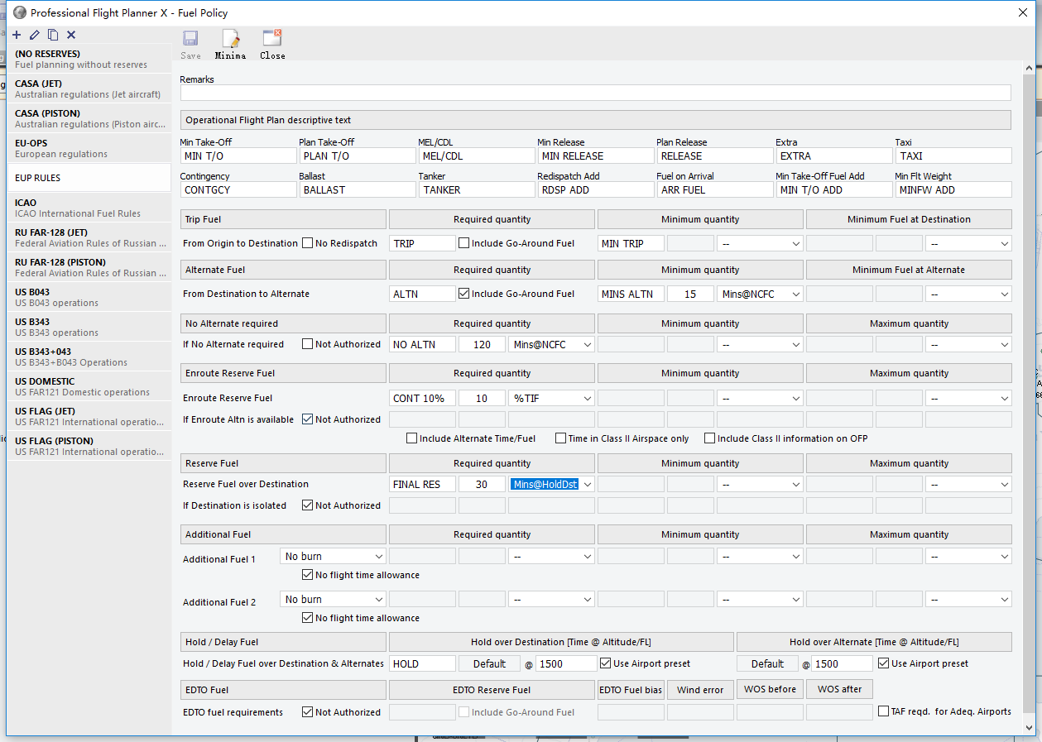Click the WOS after button
Image resolution: width=1042 pixels, height=742 pixels.
tap(839, 689)
